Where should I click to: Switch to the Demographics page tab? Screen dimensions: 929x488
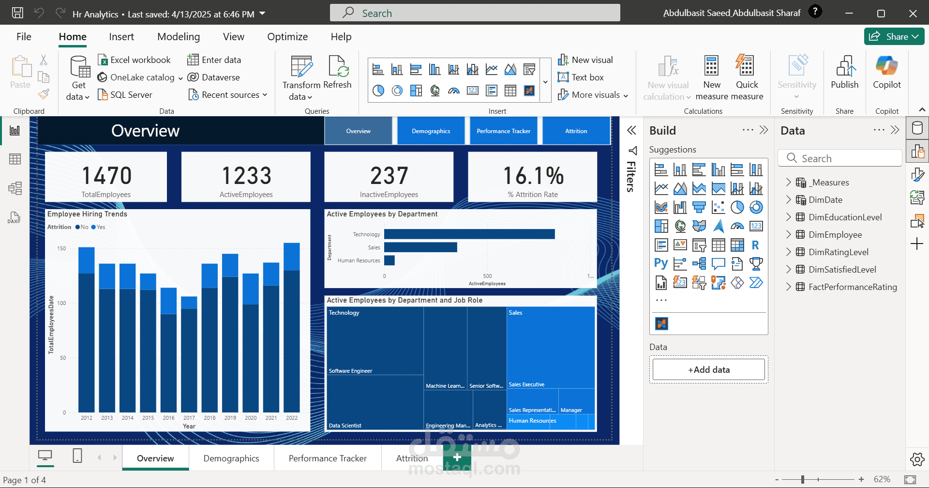[x=231, y=458]
